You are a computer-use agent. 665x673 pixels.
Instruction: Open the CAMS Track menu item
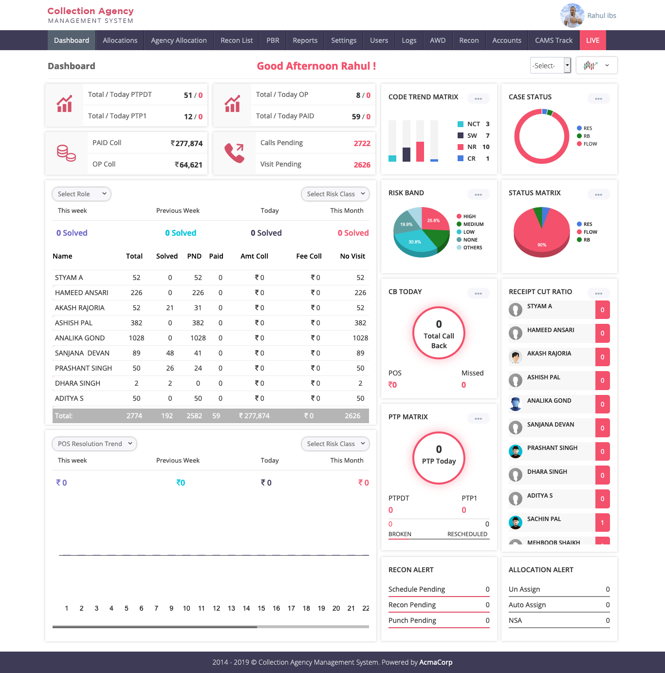click(x=554, y=40)
